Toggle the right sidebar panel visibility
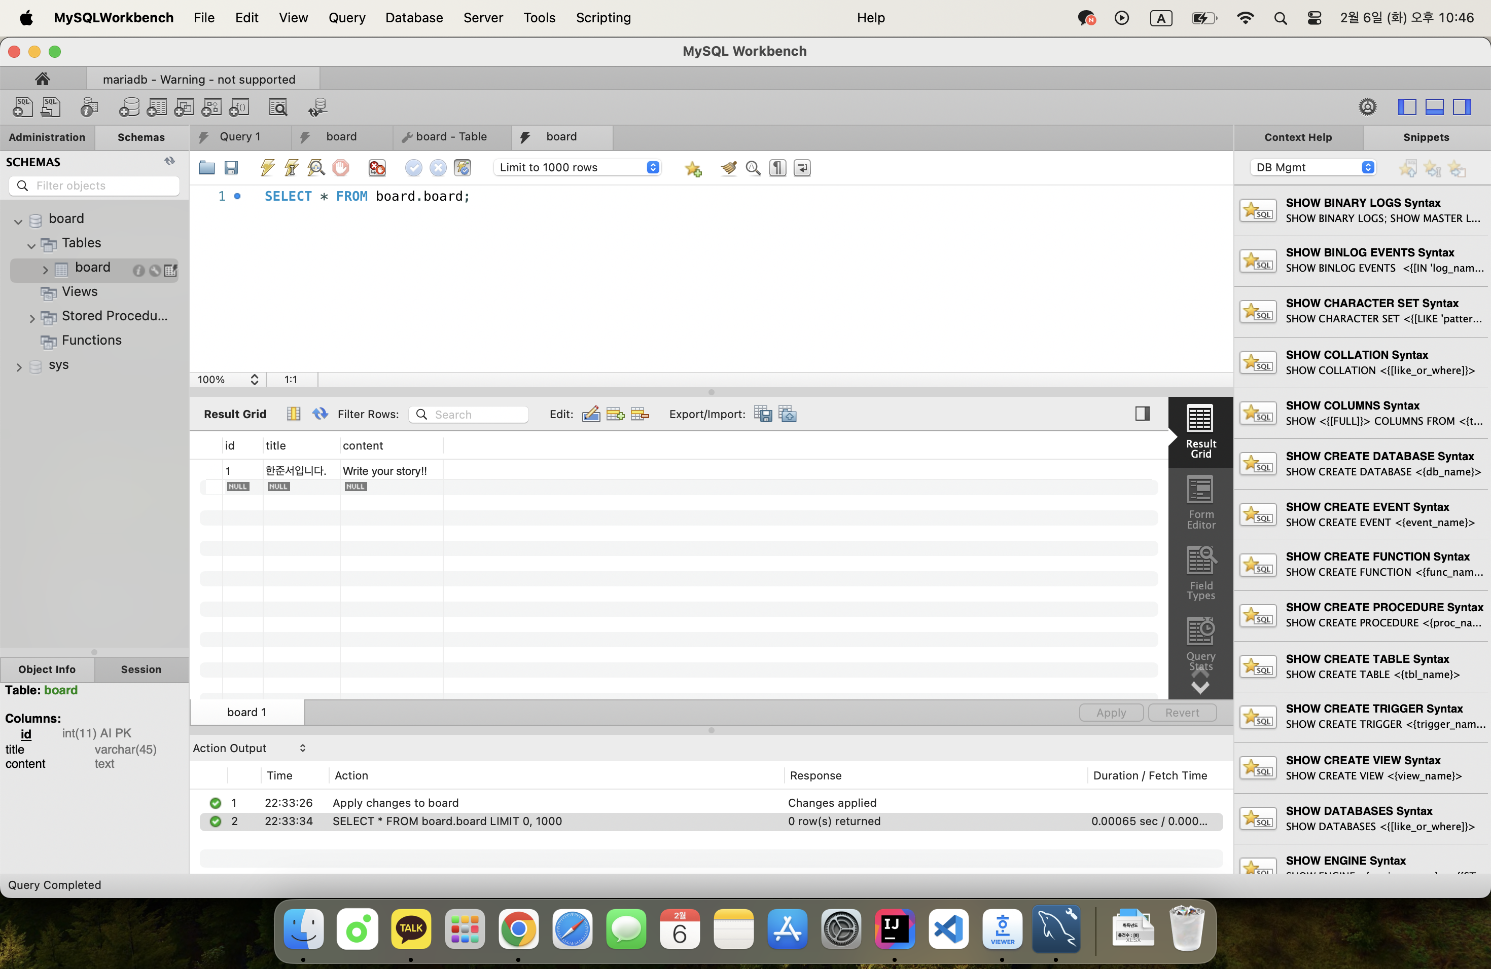This screenshot has width=1491, height=969. click(1462, 107)
